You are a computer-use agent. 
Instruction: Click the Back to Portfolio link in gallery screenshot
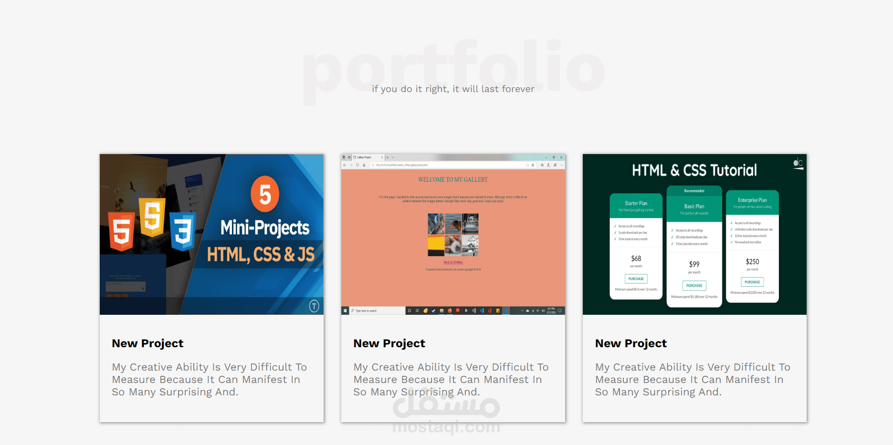pyautogui.click(x=453, y=262)
